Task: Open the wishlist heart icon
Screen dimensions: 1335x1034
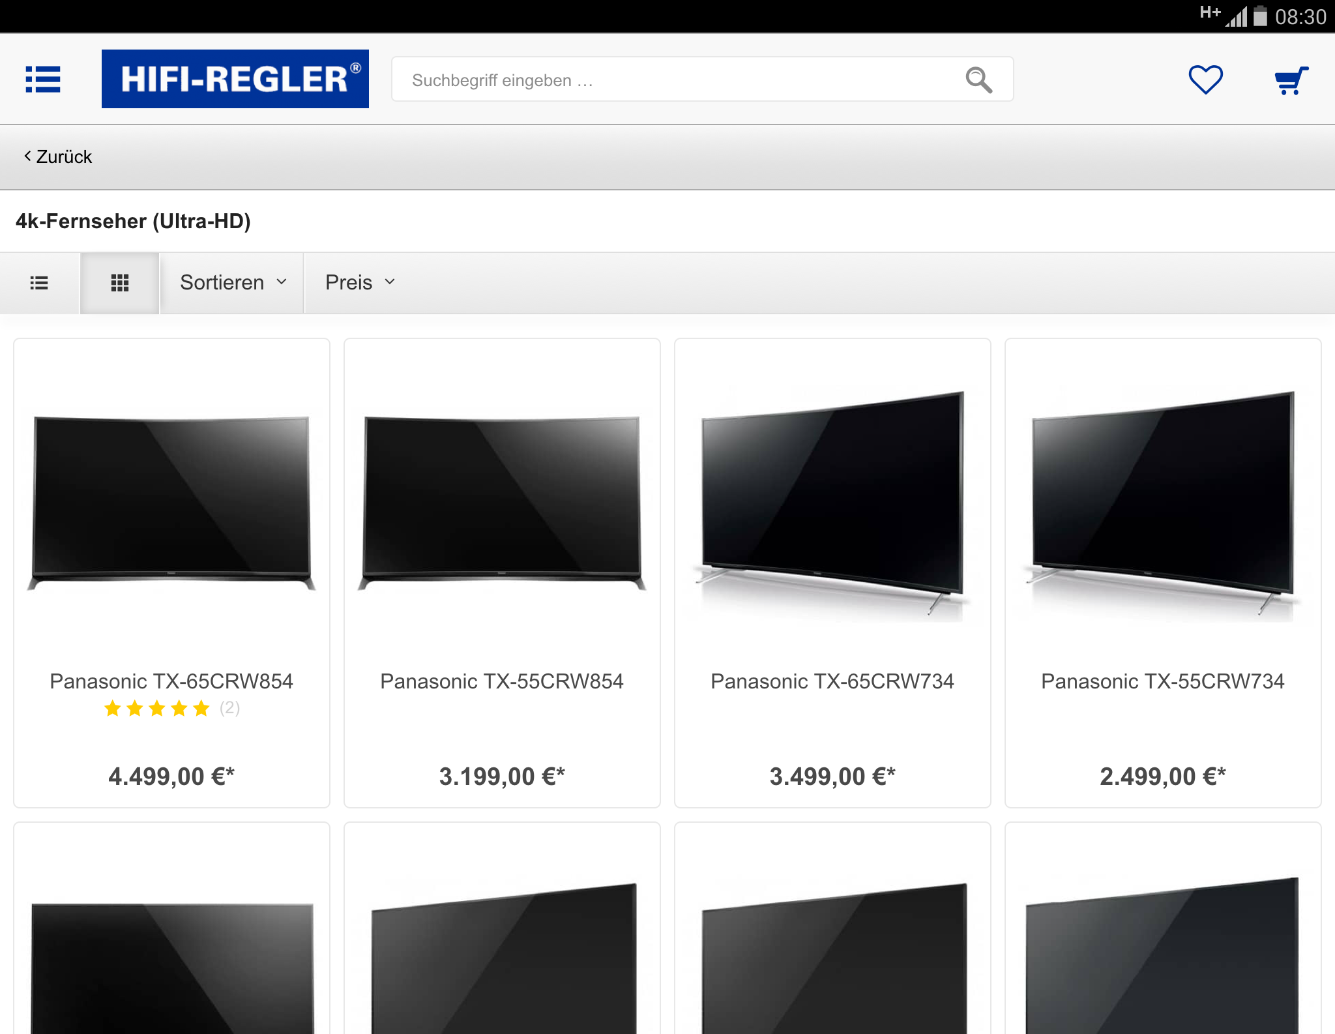Action: 1205,80
